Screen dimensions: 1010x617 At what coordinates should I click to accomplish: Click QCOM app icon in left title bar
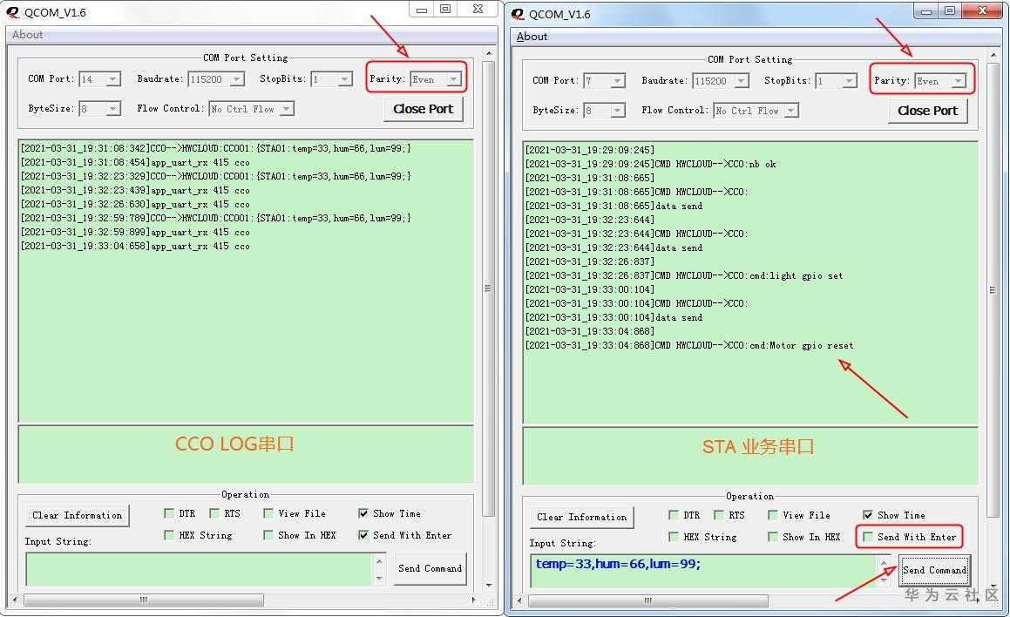tap(12, 11)
